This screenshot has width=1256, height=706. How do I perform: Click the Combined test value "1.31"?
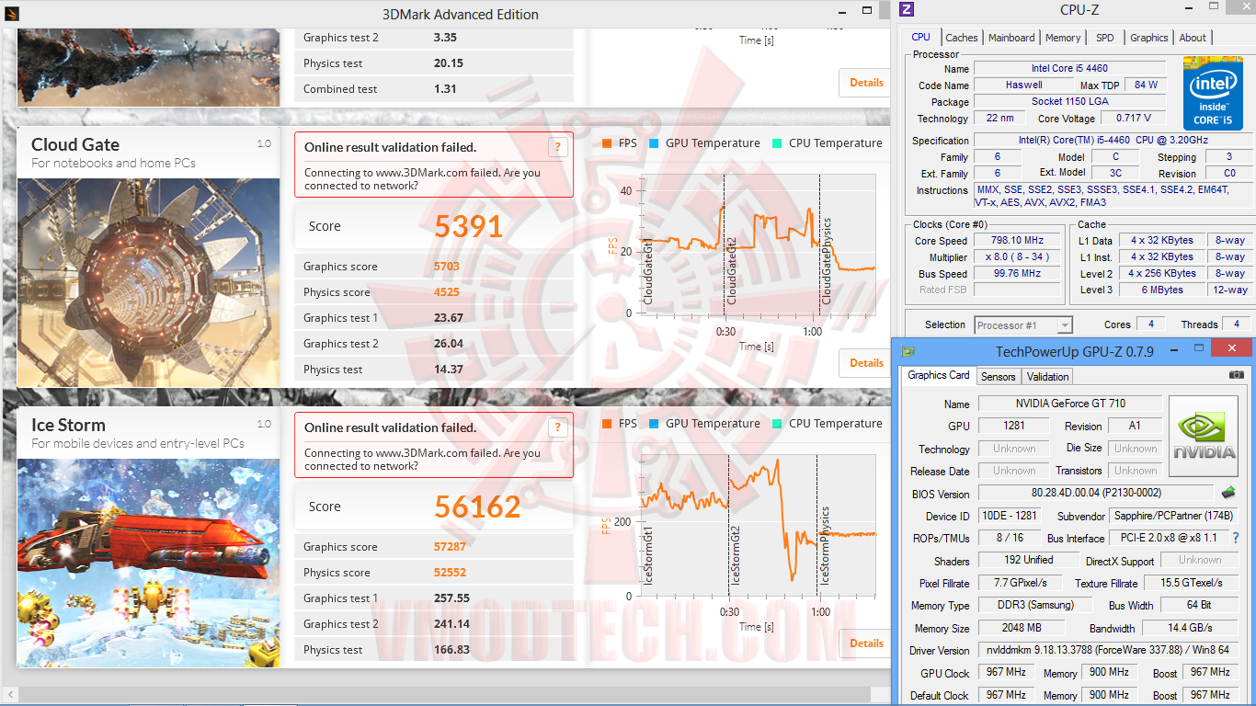click(445, 89)
